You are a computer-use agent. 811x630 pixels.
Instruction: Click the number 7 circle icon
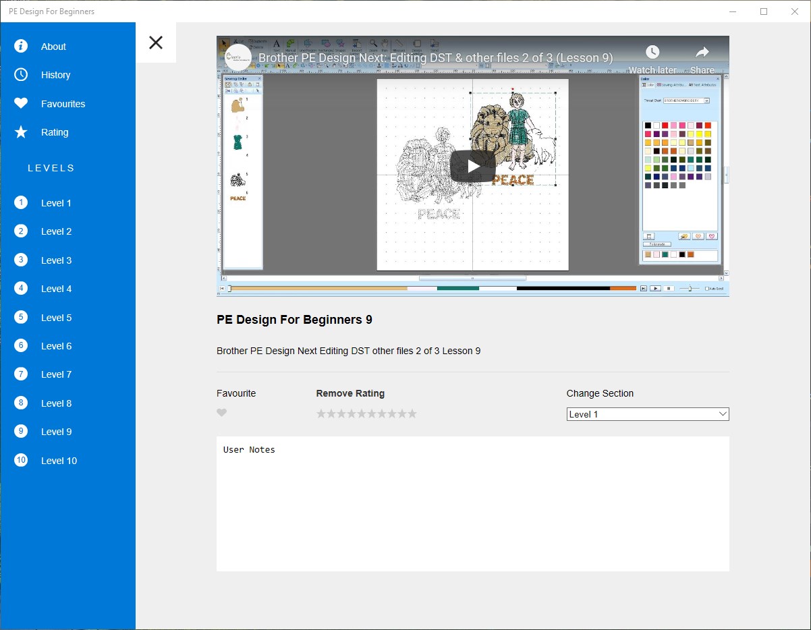[21, 374]
